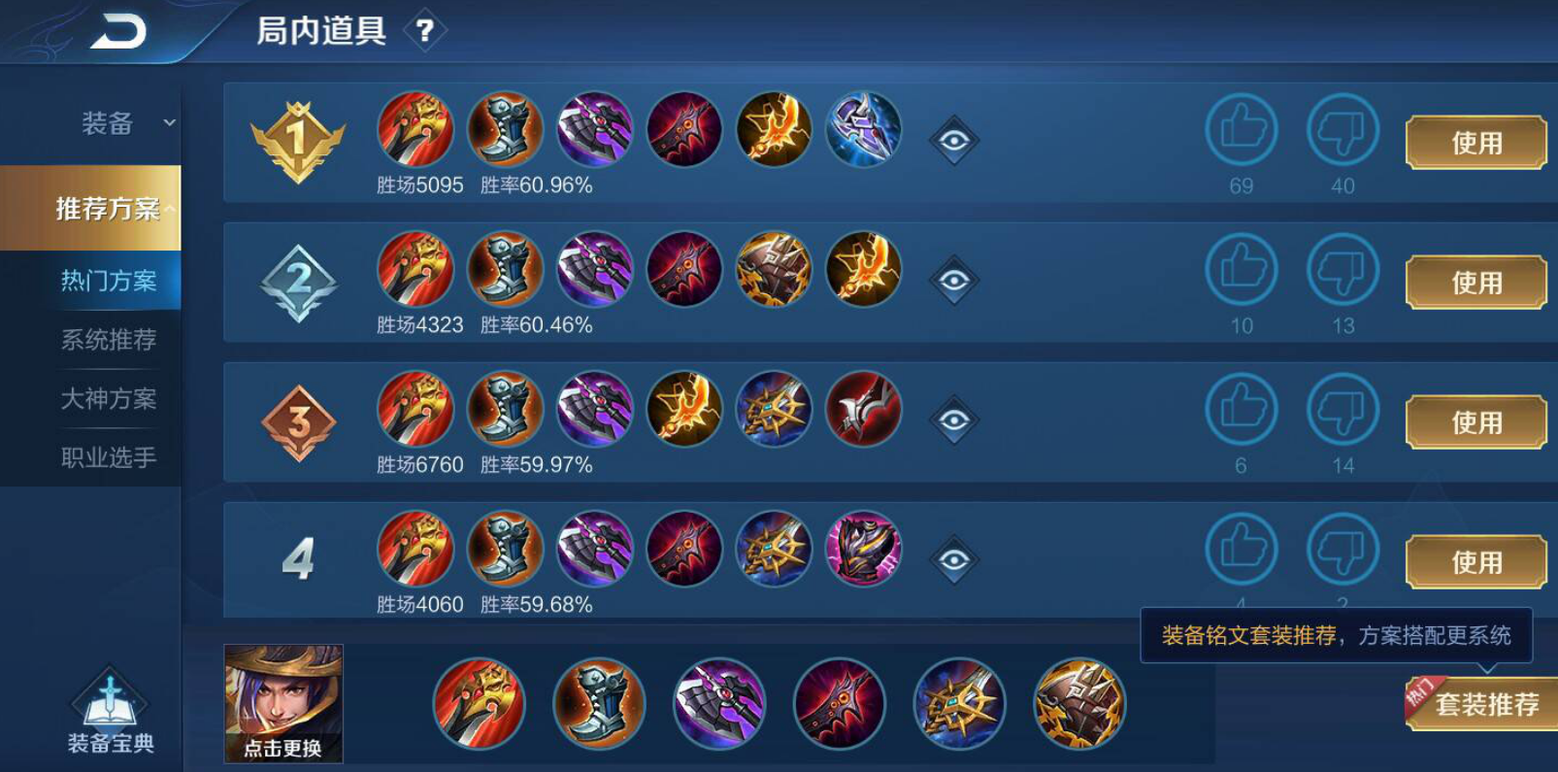The width and height of the screenshot is (1558, 772).
Task: Go back using the return arrow icon
Action: pos(118,31)
